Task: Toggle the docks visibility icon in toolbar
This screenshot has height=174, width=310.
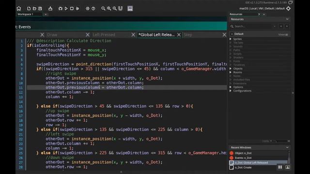Action: (121, 9)
